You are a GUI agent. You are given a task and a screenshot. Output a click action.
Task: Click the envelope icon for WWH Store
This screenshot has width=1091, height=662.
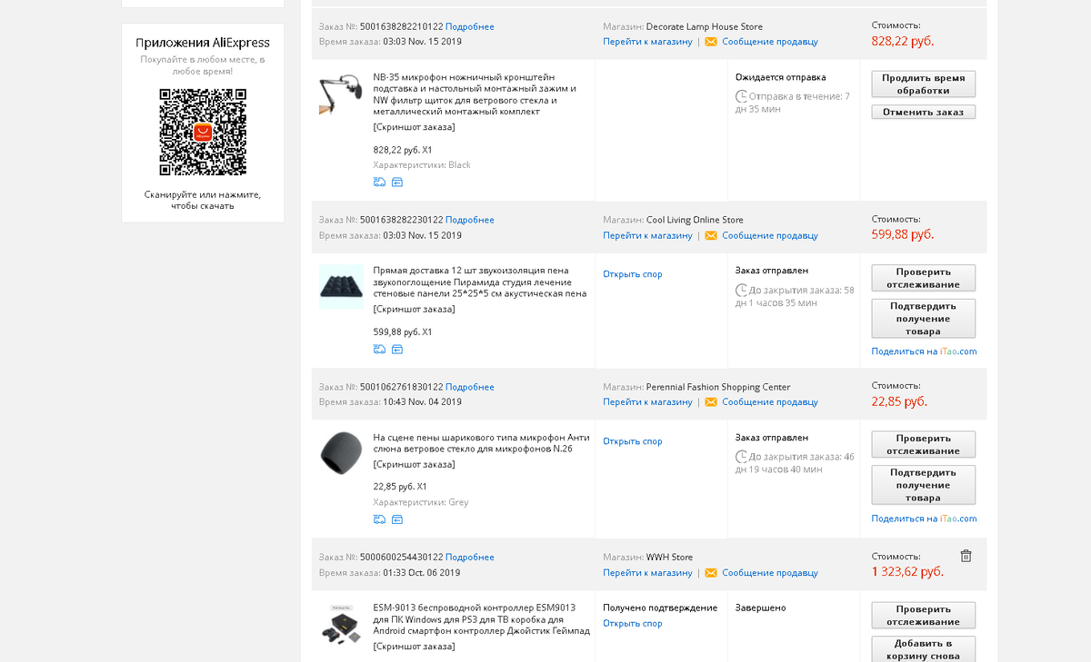711,573
